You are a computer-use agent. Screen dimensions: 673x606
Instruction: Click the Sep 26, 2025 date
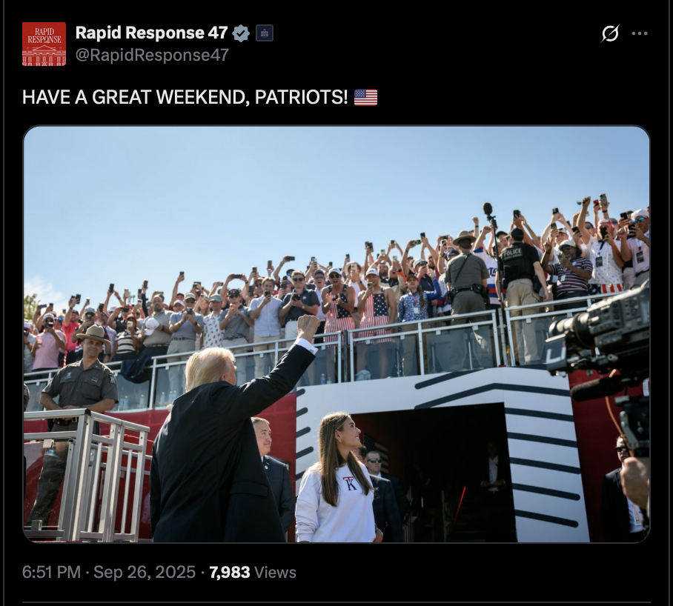145,572
